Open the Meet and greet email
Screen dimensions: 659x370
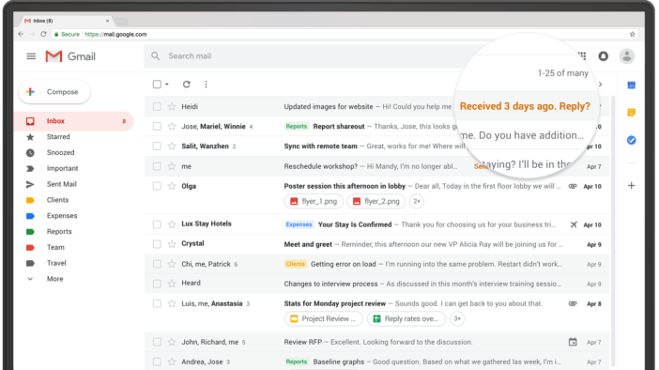(x=377, y=244)
